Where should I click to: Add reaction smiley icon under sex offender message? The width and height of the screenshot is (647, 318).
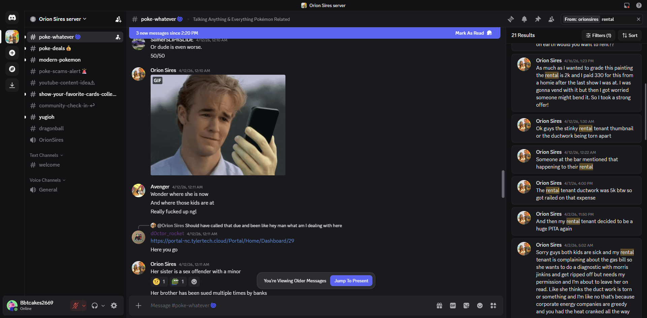194,282
